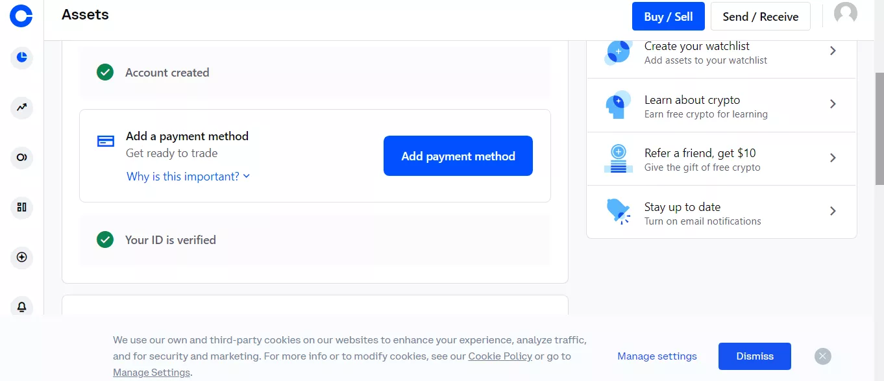
Task: Click the Send / Receive button
Action: click(760, 17)
